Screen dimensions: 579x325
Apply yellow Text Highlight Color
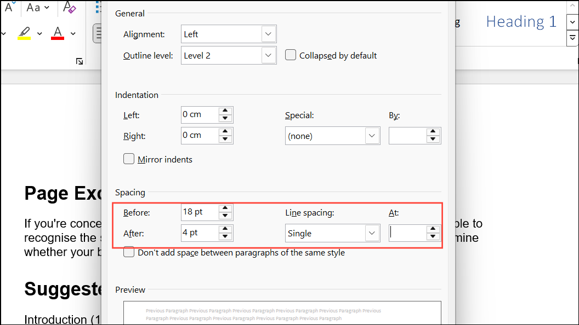[x=23, y=34]
